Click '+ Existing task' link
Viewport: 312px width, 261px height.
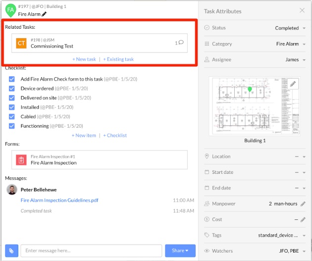(x=118, y=59)
